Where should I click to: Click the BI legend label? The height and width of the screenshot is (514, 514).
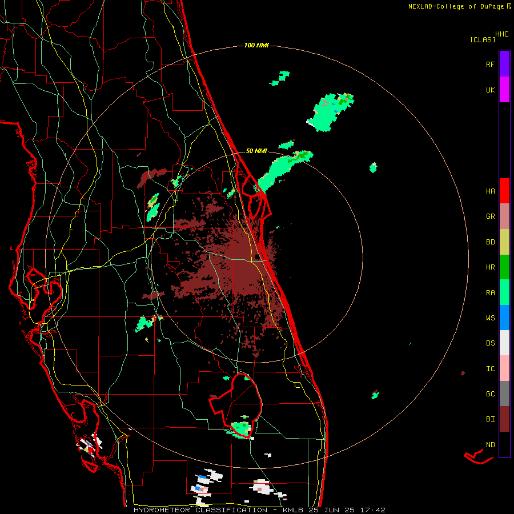point(490,419)
